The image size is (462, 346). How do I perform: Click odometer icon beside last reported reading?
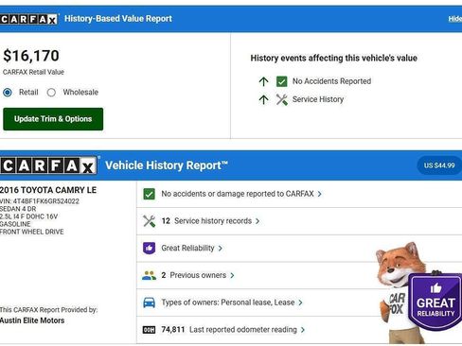pyautogui.click(x=149, y=330)
